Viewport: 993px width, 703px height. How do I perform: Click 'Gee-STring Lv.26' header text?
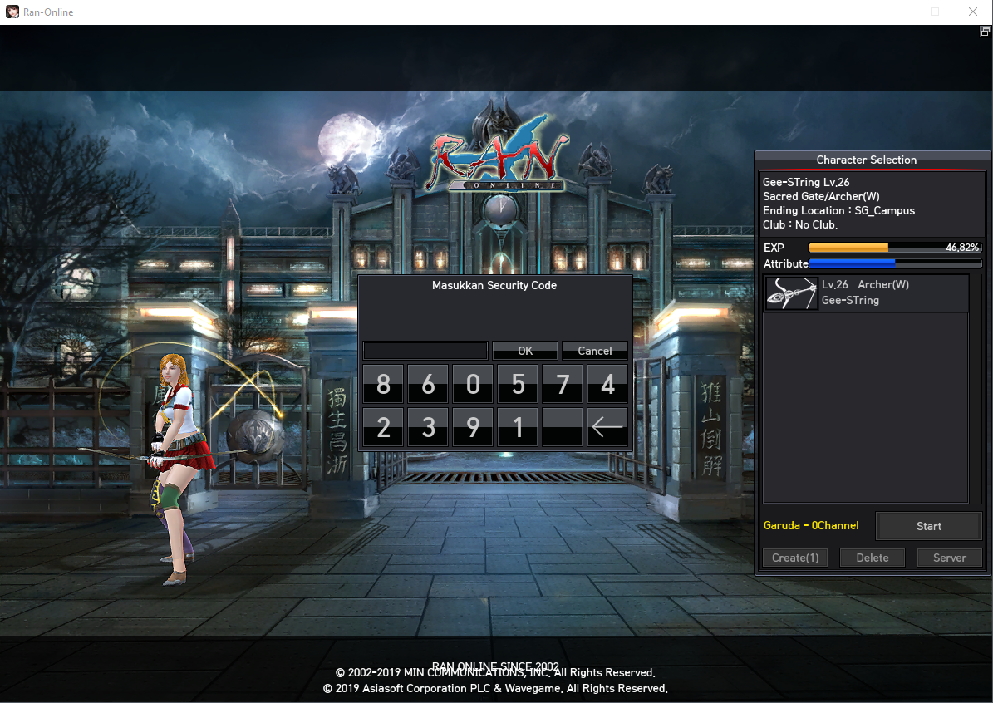pyautogui.click(x=805, y=183)
